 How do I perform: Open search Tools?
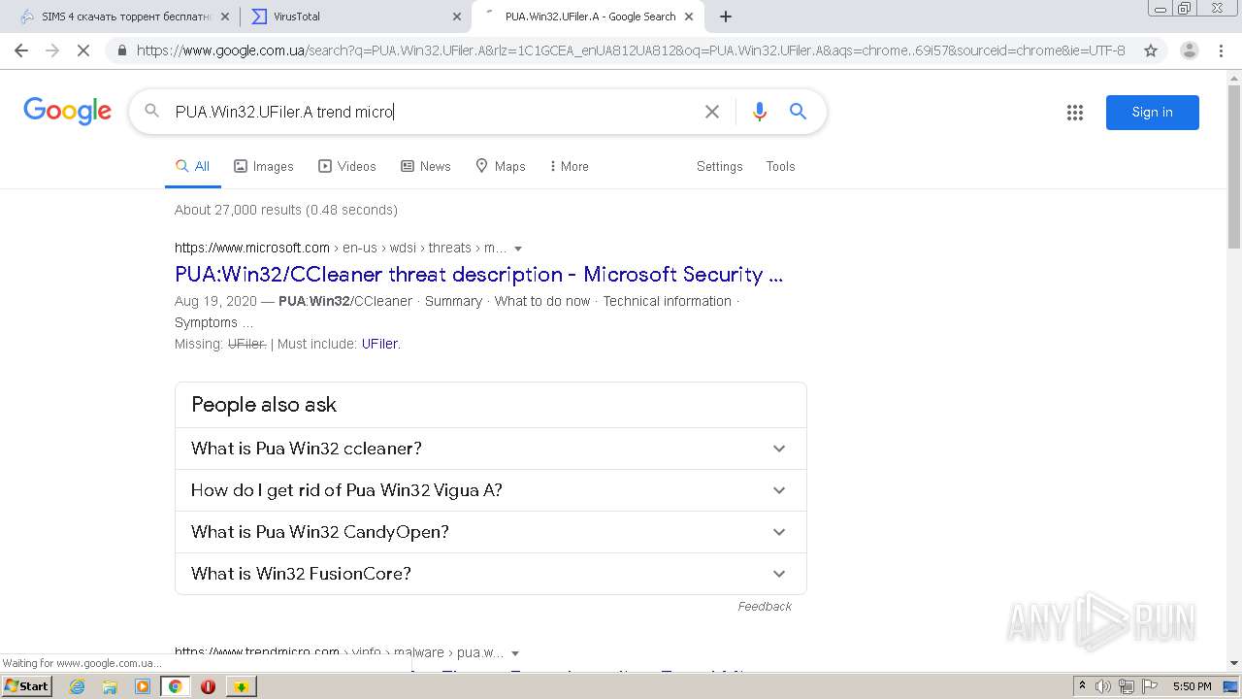780,166
